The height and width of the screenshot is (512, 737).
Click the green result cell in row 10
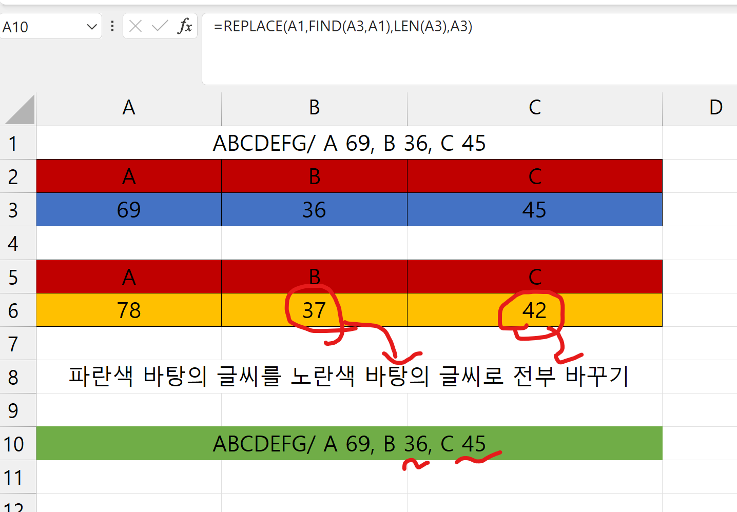[x=349, y=444]
